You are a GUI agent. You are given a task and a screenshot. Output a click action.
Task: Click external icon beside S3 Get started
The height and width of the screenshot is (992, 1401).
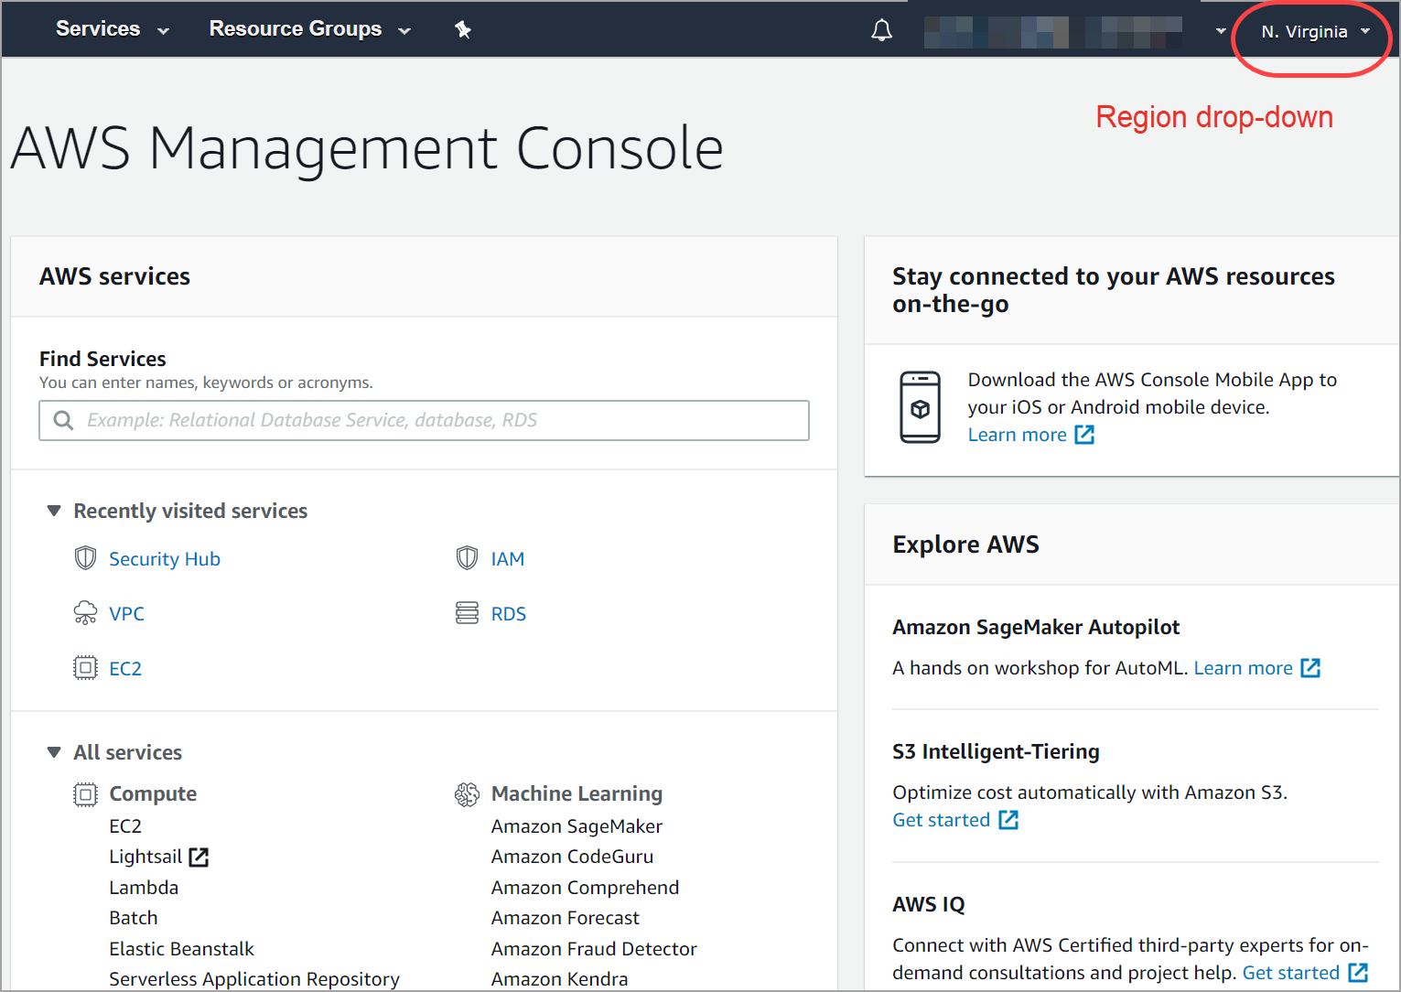pyautogui.click(x=1008, y=820)
